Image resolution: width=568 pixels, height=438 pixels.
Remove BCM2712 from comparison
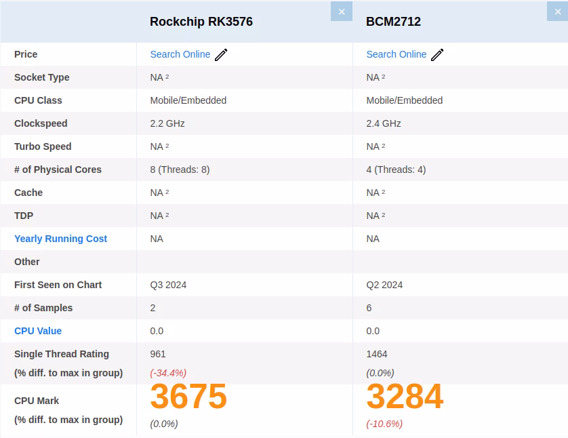[x=557, y=12]
